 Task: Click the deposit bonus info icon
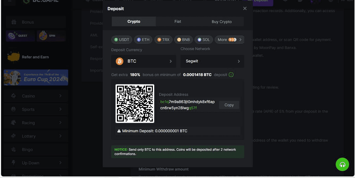click(x=231, y=75)
